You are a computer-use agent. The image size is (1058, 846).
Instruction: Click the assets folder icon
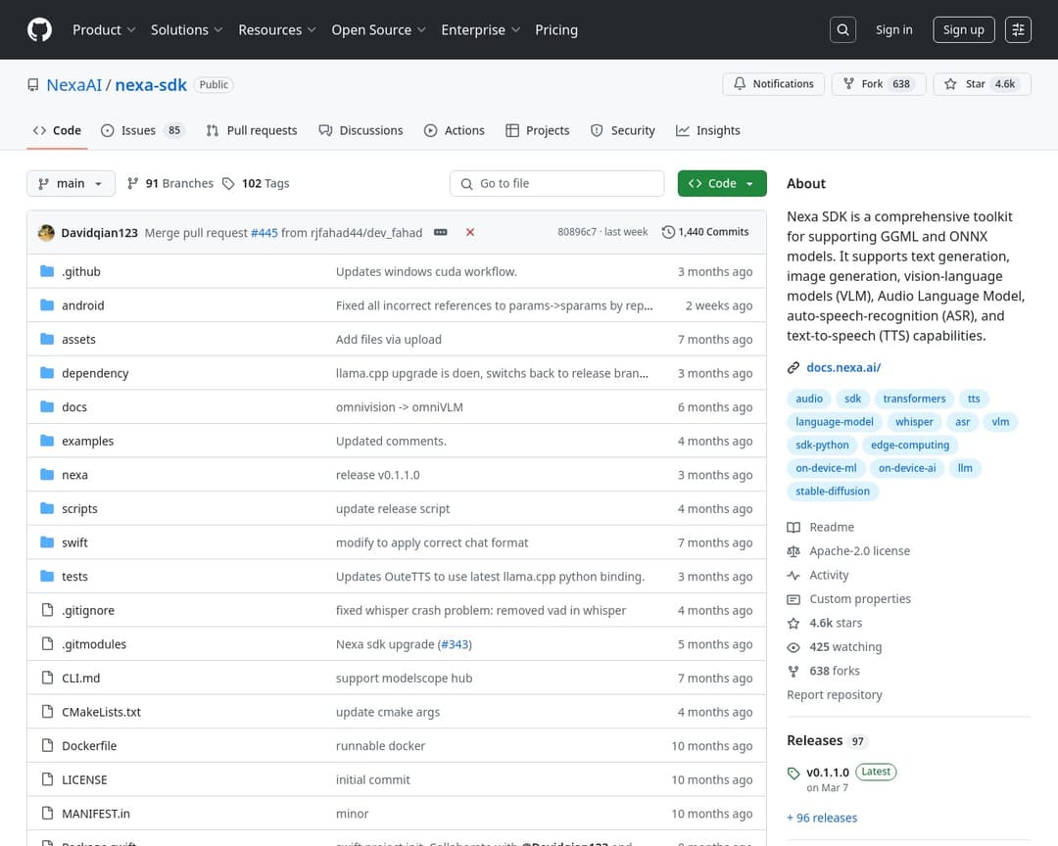pos(47,339)
